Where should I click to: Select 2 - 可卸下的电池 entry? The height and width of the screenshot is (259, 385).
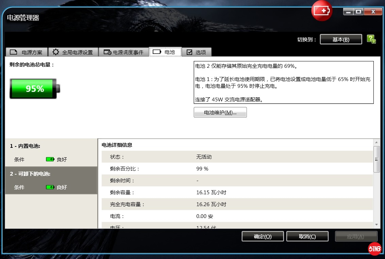click(51, 174)
